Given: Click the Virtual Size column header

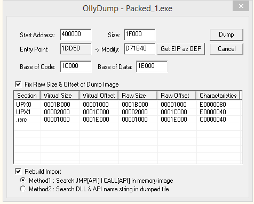Looking at the screenshot, I should coord(60,96).
